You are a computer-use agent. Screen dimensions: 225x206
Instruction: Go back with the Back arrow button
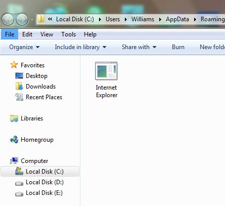[x=8, y=19]
